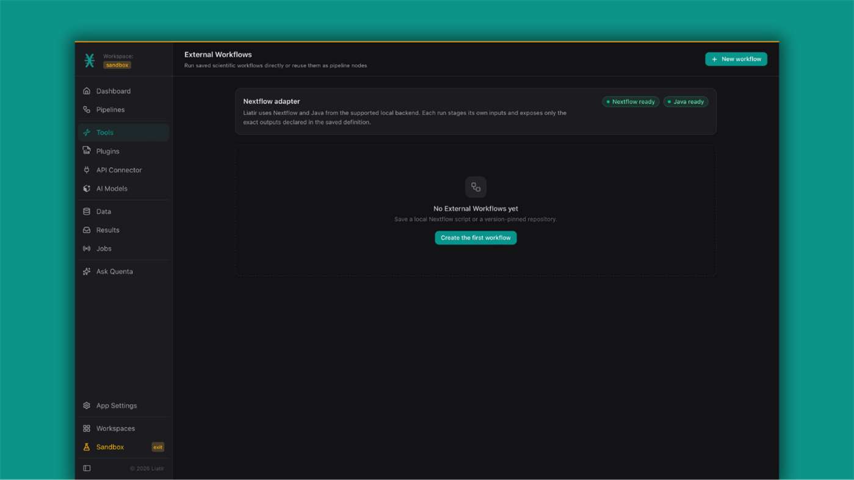Click 'No External Workflows yet' text

pos(476,209)
